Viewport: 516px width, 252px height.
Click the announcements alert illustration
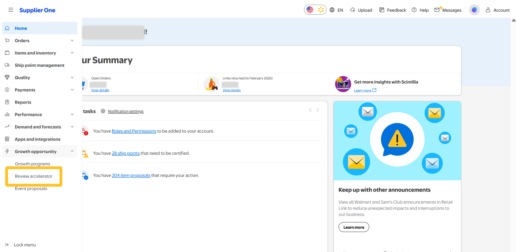click(x=397, y=141)
